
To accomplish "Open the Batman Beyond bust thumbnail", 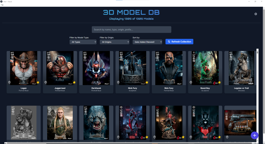I will pyautogui.click(x=205, y=123).
